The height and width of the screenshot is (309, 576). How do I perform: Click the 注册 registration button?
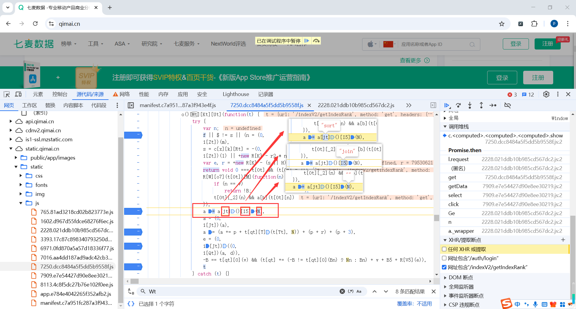547,44
